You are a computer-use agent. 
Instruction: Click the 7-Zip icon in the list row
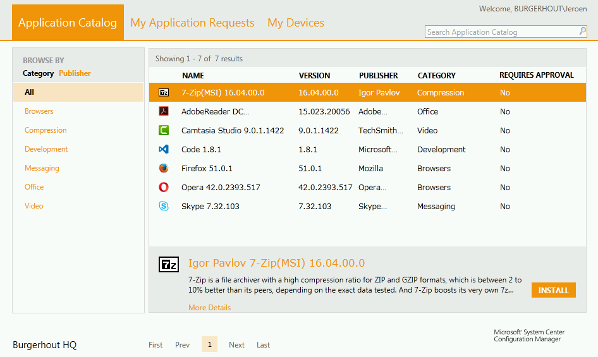pos(164,92)
